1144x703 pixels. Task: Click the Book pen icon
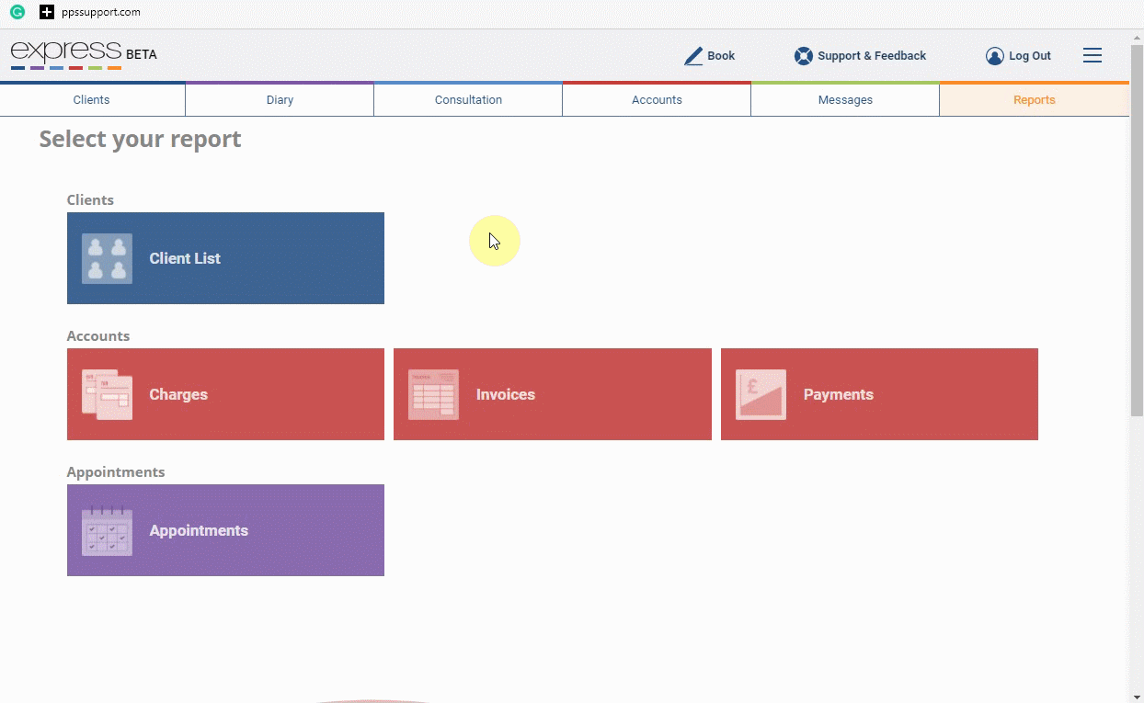[x=693, y=56]
